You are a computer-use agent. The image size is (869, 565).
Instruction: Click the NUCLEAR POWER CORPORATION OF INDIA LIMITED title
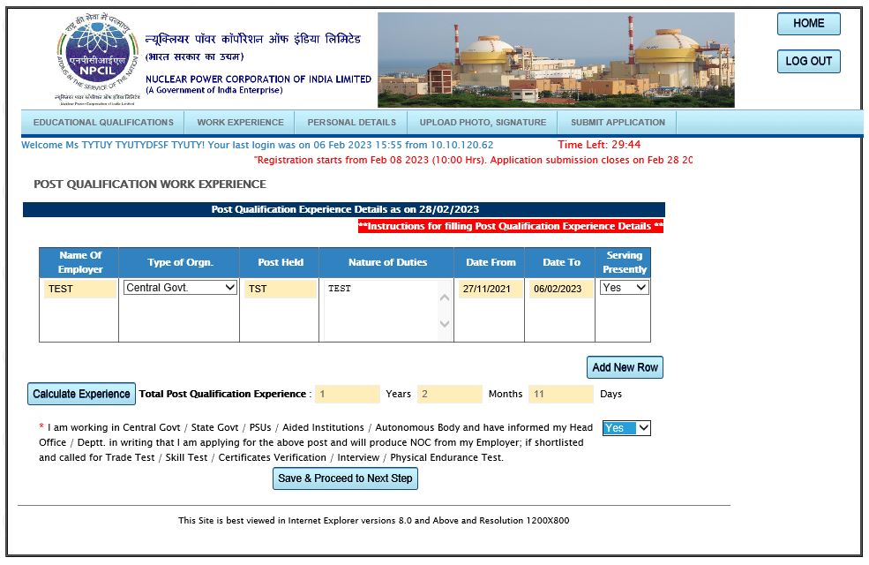pyautogui.click(x=258, y=79)
